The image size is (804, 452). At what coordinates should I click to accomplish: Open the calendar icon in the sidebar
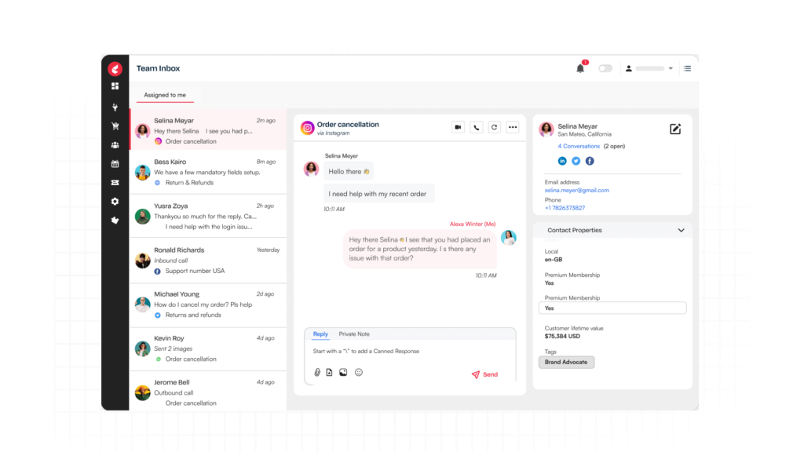pyautogui.click(x=115, y=164)
